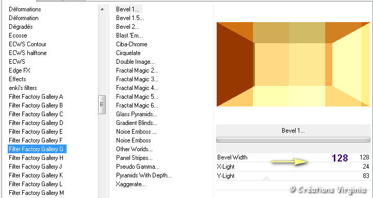Select ECWS halftone category

[x=27, y=53]
